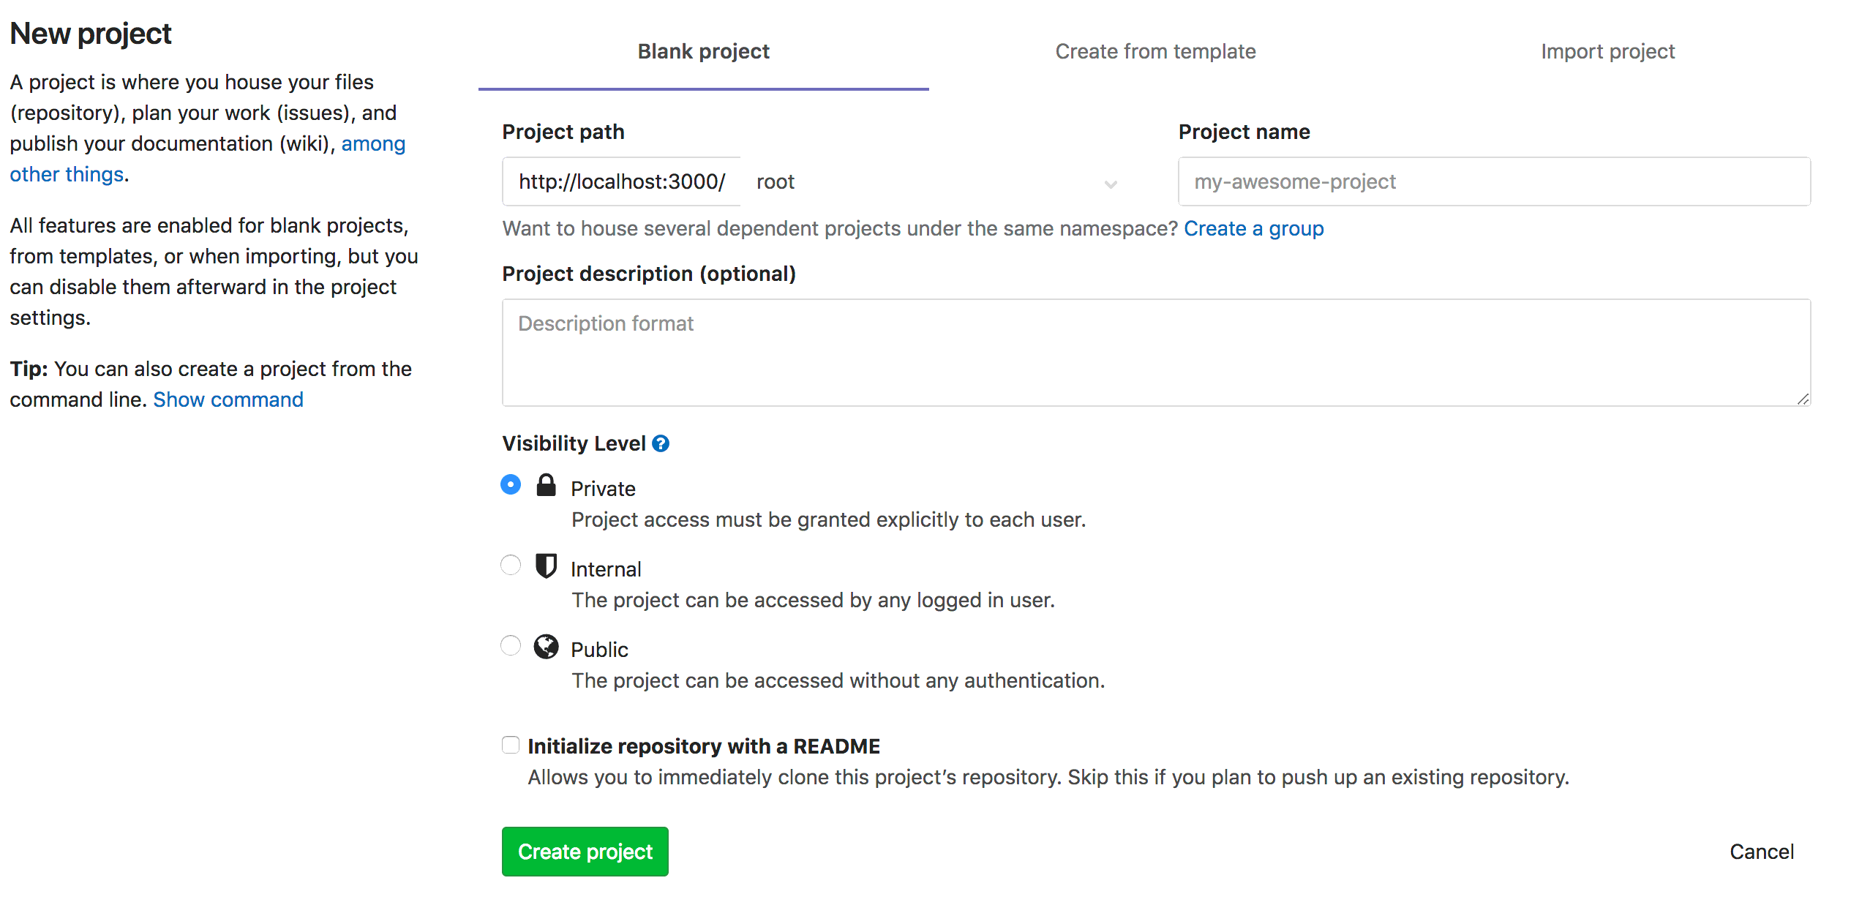Click the Show command link
Screen dimensions: 1851x916
point(228,399)
